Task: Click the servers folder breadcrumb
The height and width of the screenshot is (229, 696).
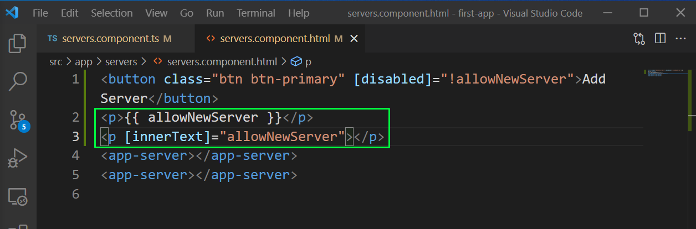Action: [121, 61]
